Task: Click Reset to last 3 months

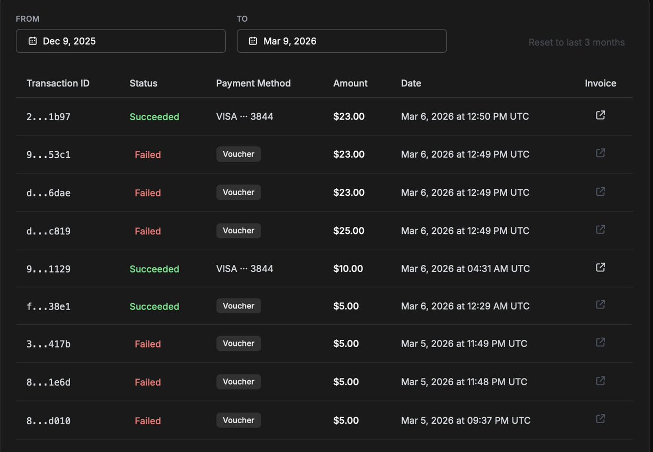Action: tap(577, 42)
